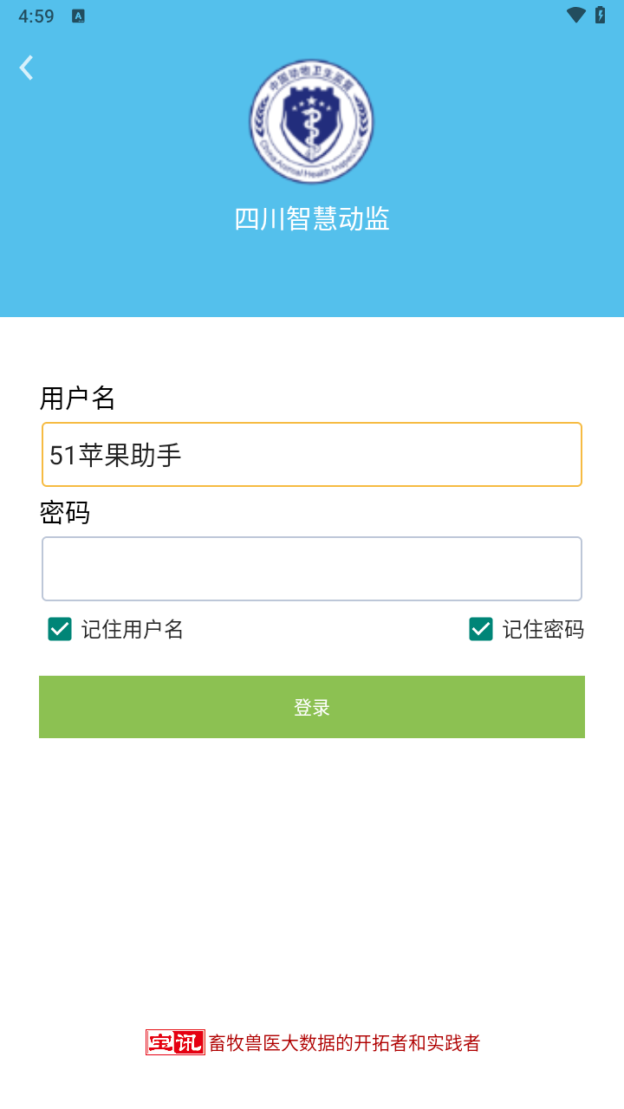Tap the China Animal Health Inspection emblem
624x1109 pixels.
pos(312,121)
